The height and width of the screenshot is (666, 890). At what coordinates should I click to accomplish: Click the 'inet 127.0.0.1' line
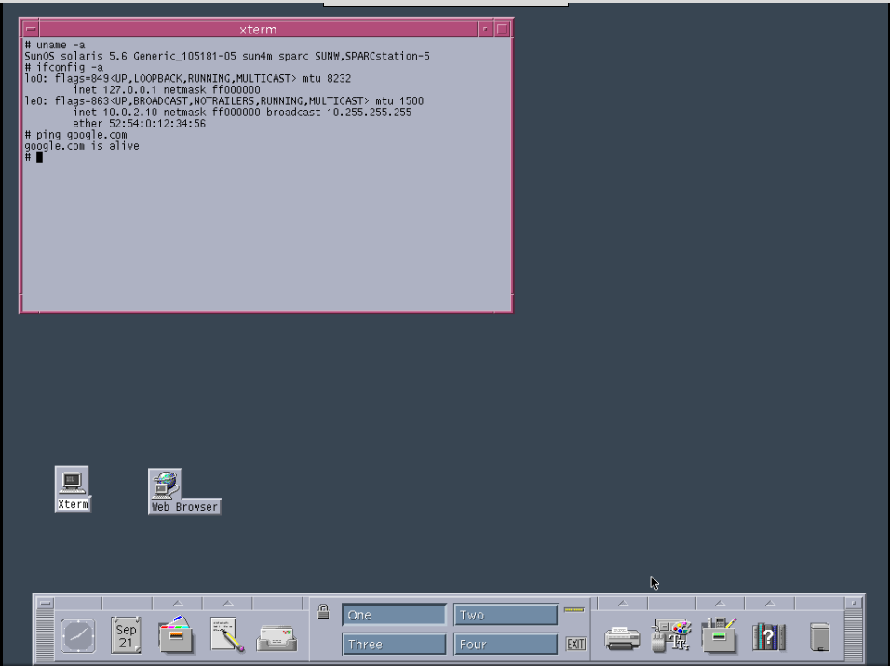(x=167, y=89)
